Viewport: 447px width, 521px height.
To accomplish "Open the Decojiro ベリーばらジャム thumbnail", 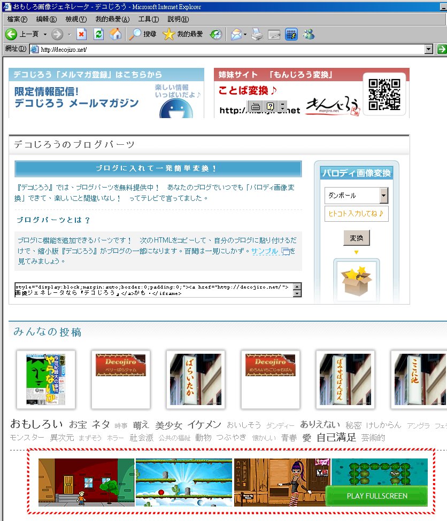I will [121, 379].
